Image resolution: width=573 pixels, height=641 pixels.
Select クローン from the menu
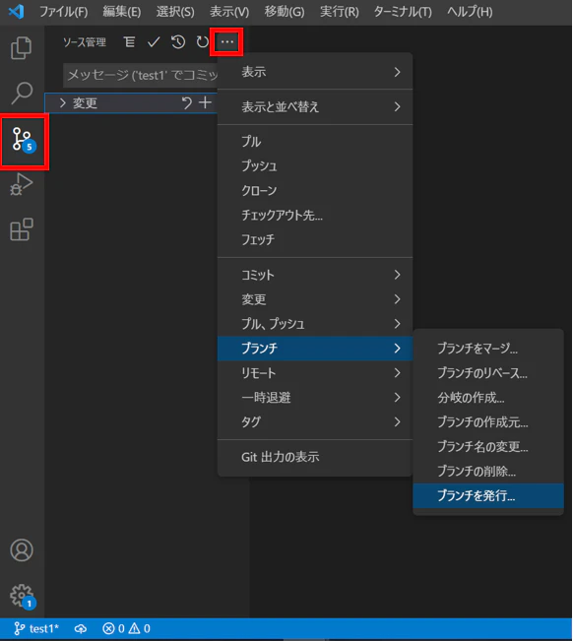(x=315, y=190)
